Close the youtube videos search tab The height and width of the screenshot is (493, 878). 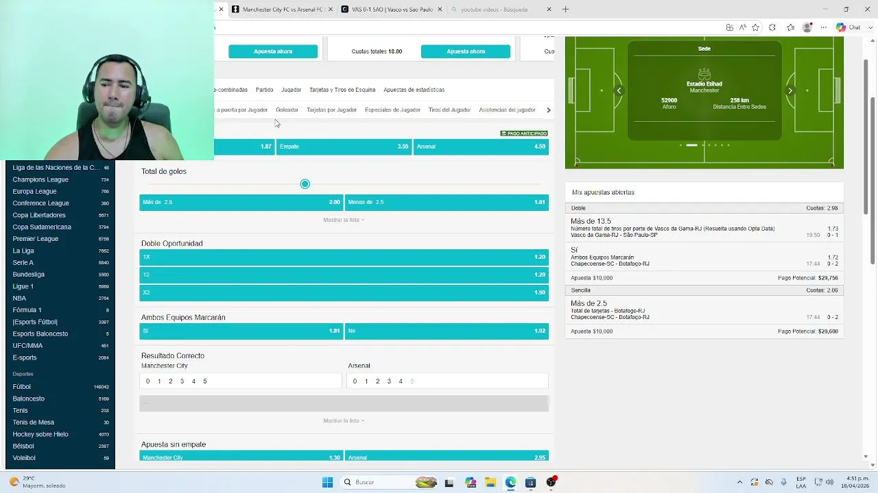pyautogui.click(x=549, y=10)
